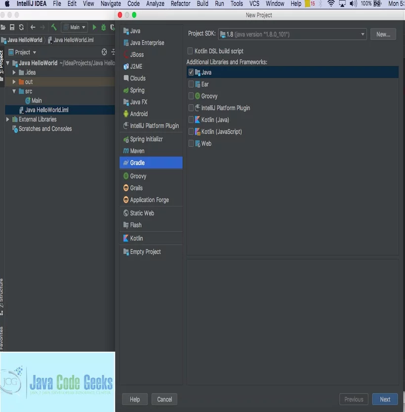Click the locate target icon in Project panel
Image resolution: width=405 pixels, height=412 pixels.
104,52
